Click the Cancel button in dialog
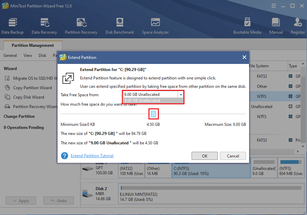307x215 pixels. [233, 156]
